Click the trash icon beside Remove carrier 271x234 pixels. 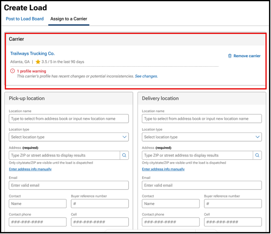(230, 56)
